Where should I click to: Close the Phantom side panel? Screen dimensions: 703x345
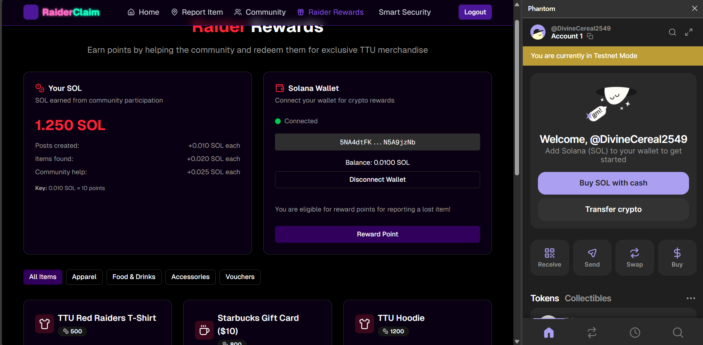click(695, 8)
